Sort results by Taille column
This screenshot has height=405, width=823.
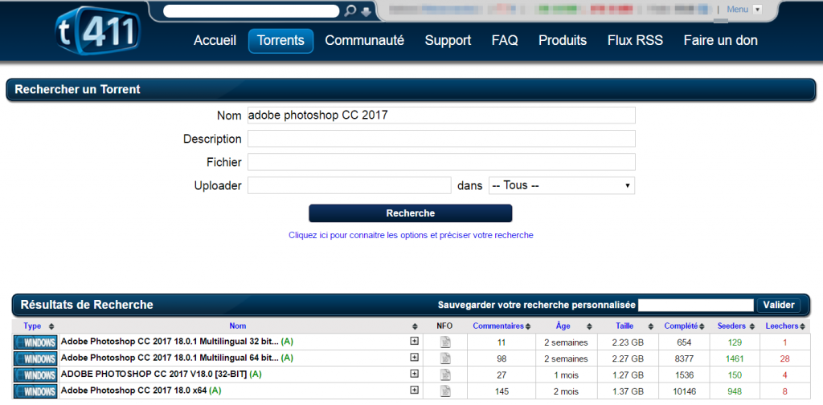coord(624,326)
